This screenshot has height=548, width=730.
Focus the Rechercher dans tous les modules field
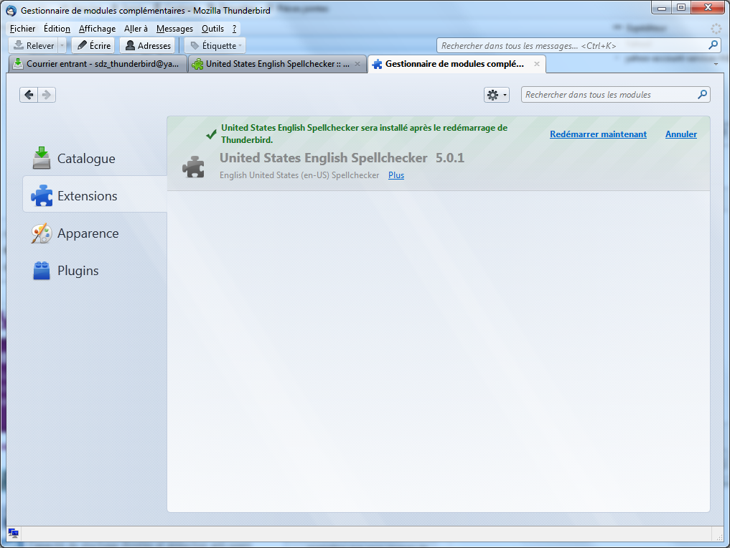pos(615,95)
